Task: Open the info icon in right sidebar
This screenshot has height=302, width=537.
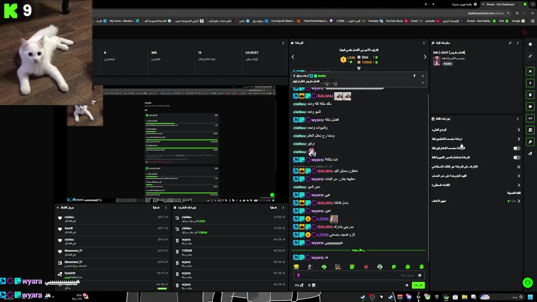Action: coord(530,44)
